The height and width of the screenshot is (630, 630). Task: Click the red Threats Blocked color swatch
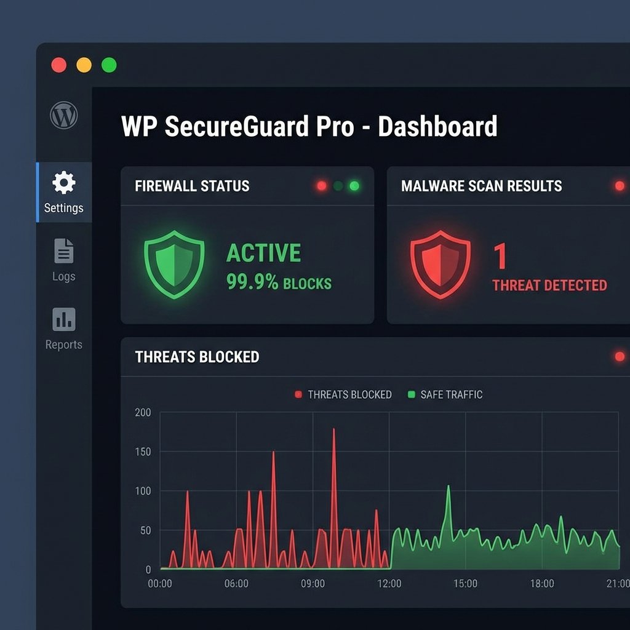(298, 394)
